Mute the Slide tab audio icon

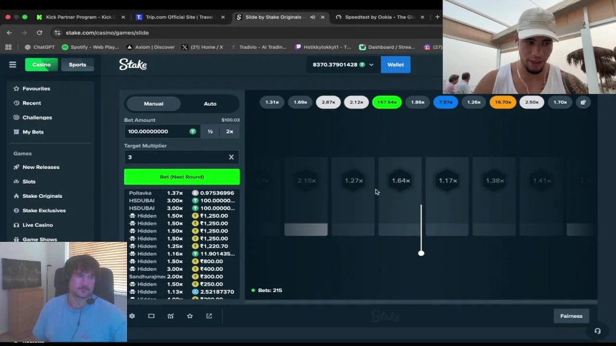click(x=312, y=17)
